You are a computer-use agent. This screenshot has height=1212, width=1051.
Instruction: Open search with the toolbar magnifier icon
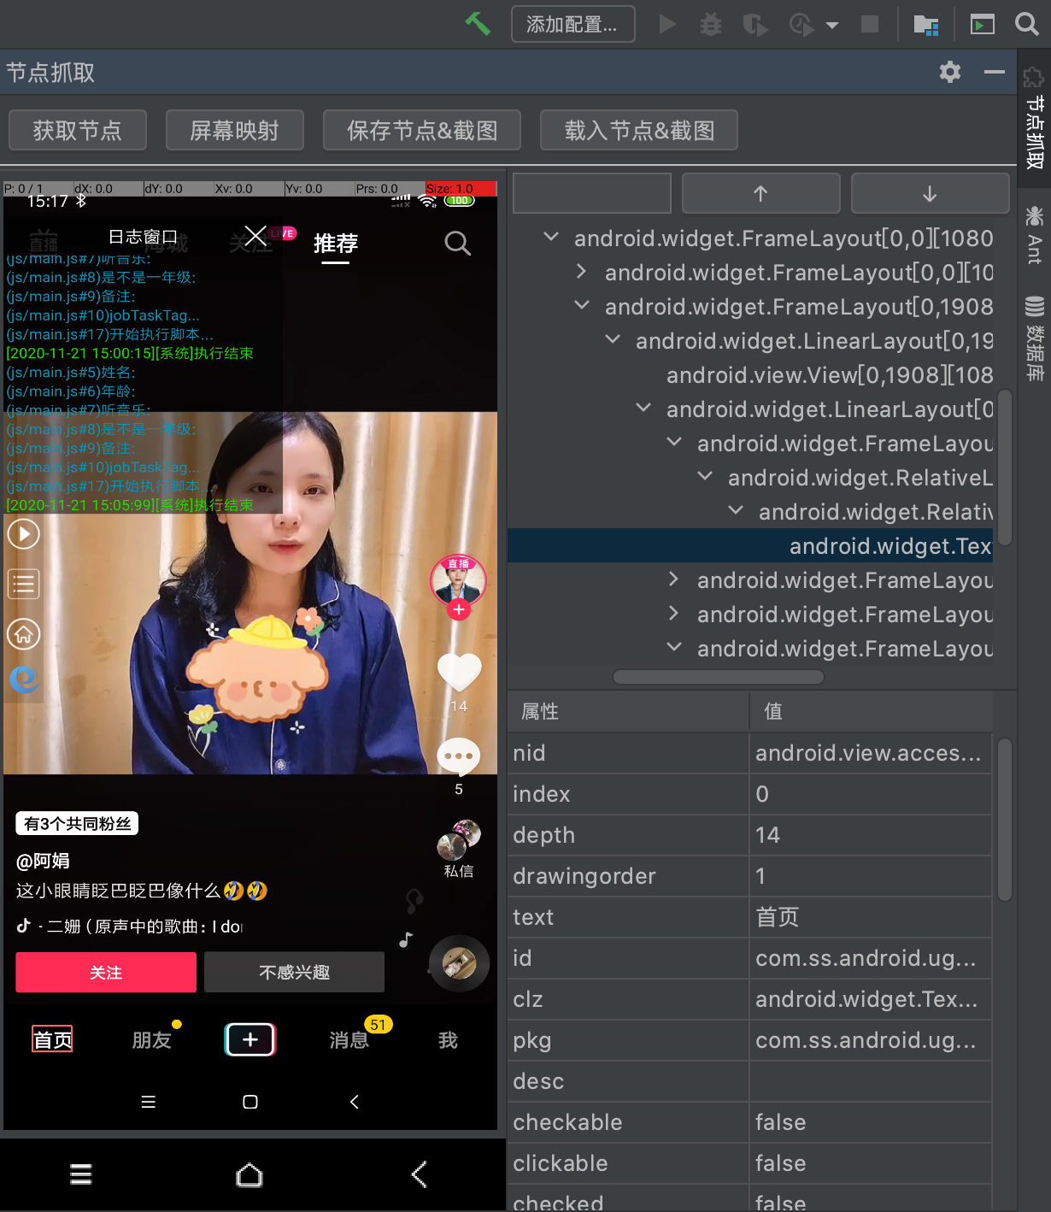point(1025,24)
